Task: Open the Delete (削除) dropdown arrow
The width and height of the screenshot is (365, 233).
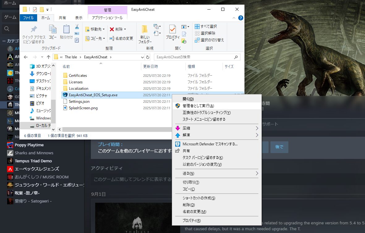Action: (125, 29)
